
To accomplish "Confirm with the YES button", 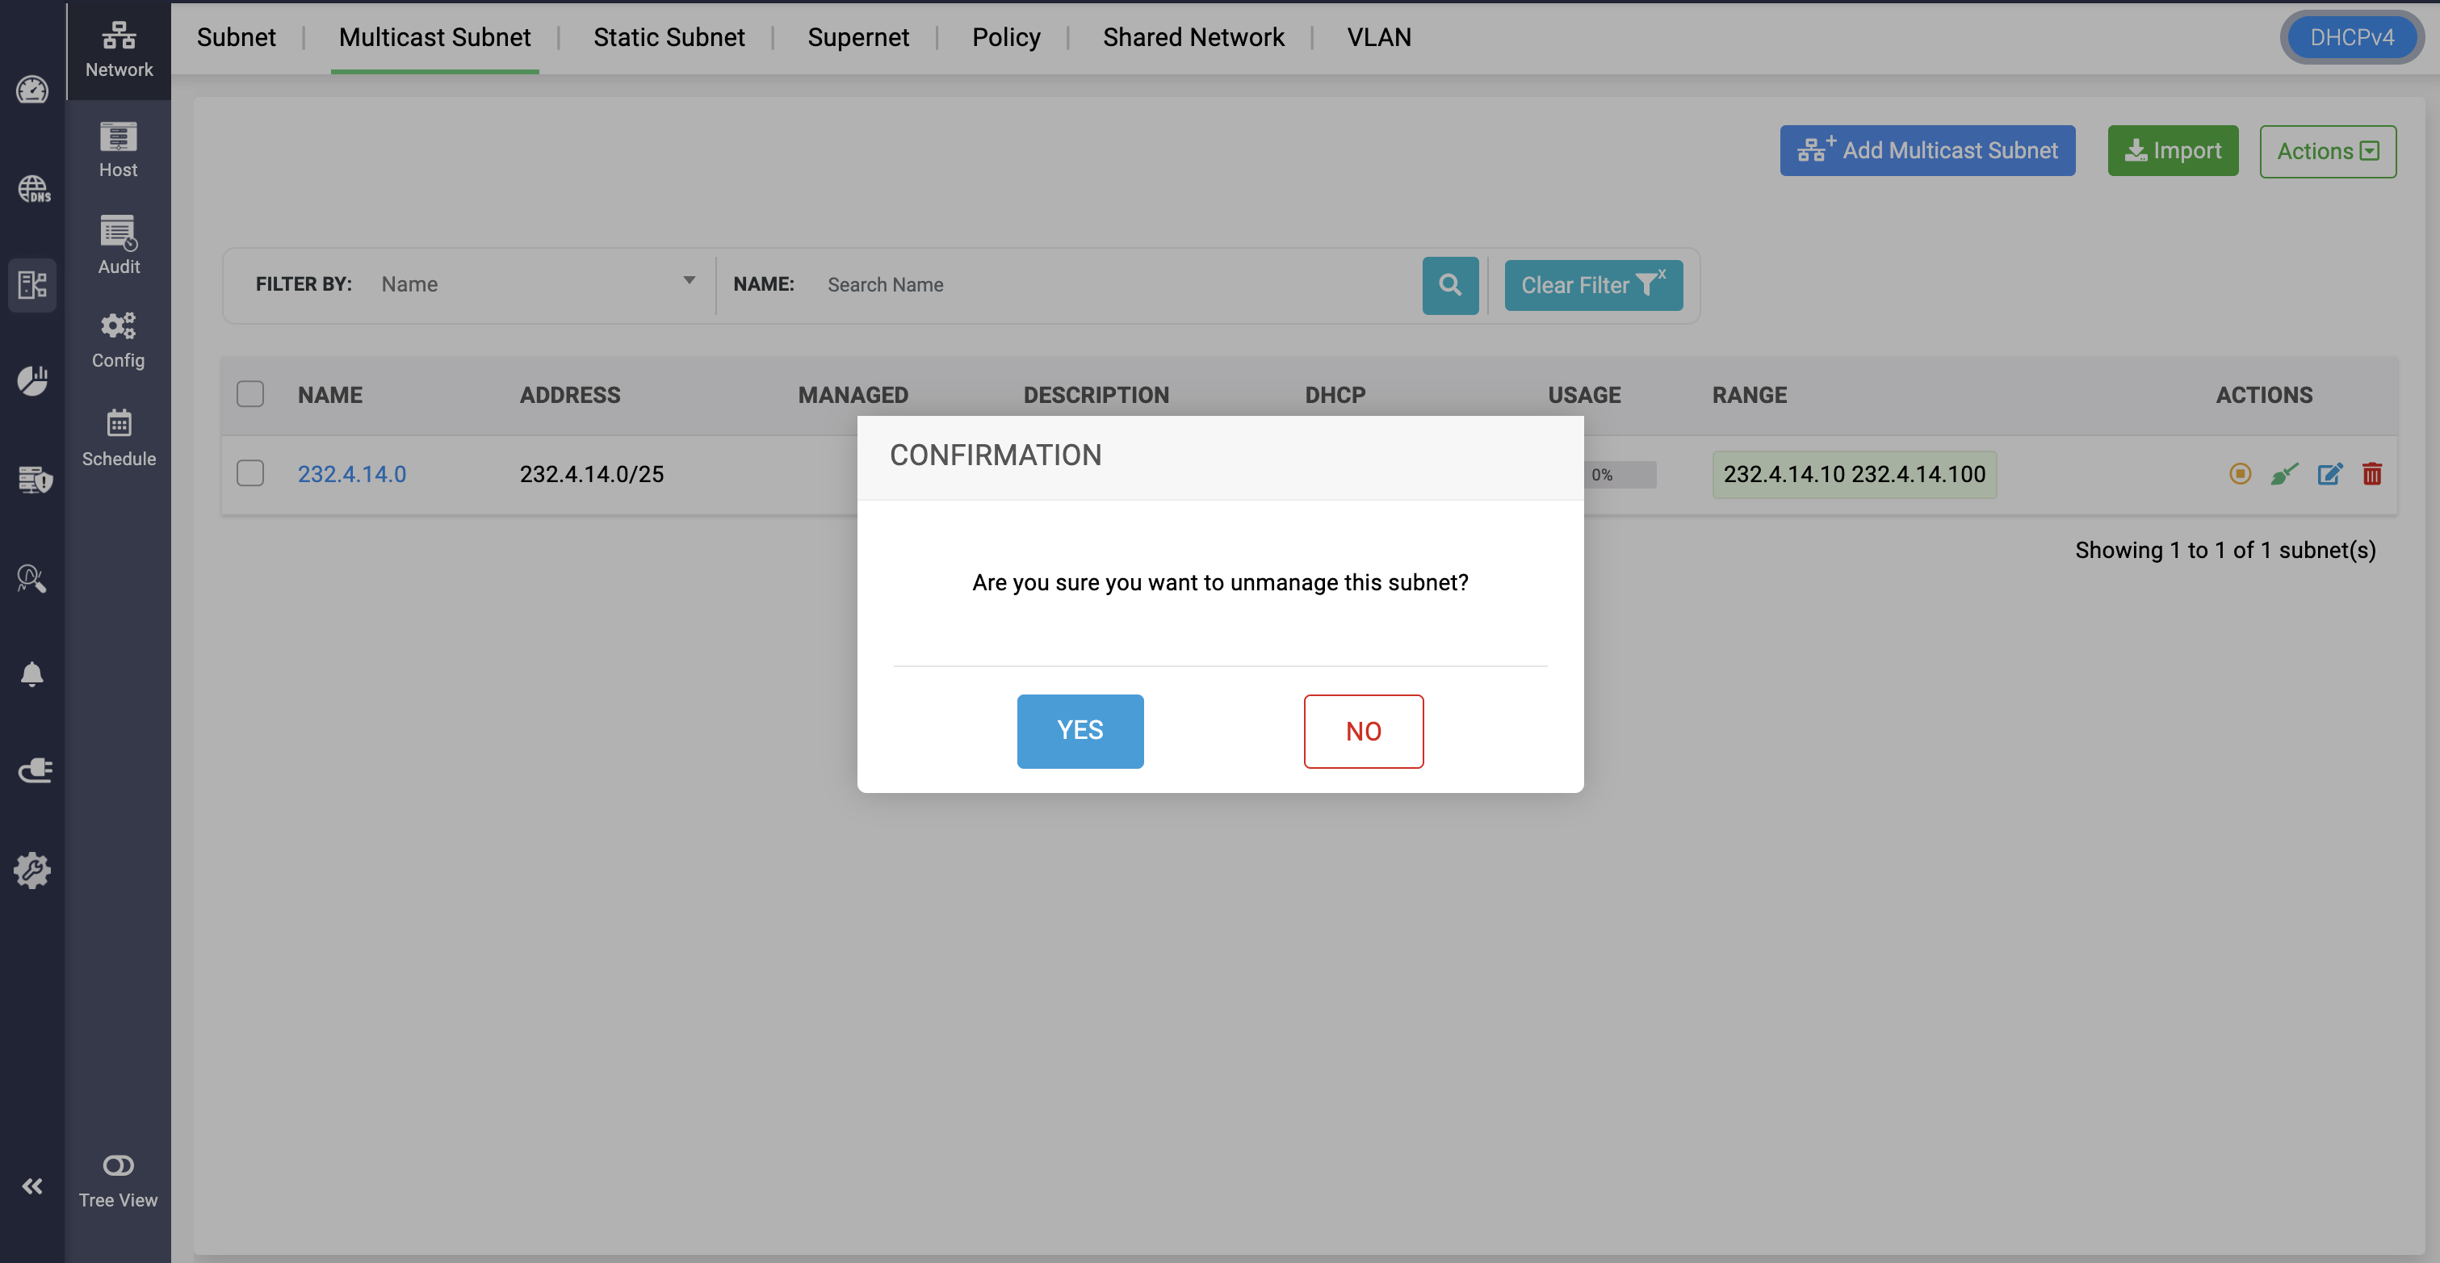I will tap(1080, 731).
